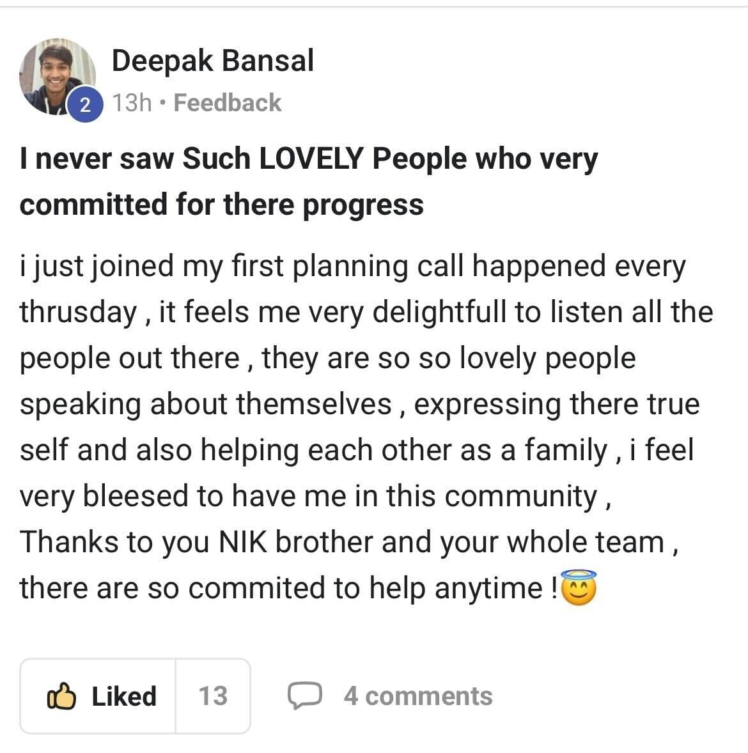Image resolution: width=748 pixels, height=753 pixels.
Task: Open the 4 comments link
Action: tap(417, 696)
